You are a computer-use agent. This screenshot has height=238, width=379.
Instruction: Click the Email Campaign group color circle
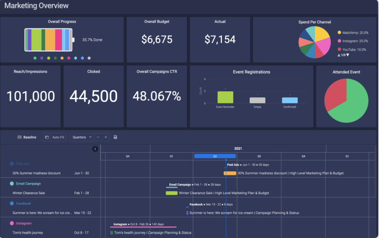pyautogui.click(x=12, y=184)
